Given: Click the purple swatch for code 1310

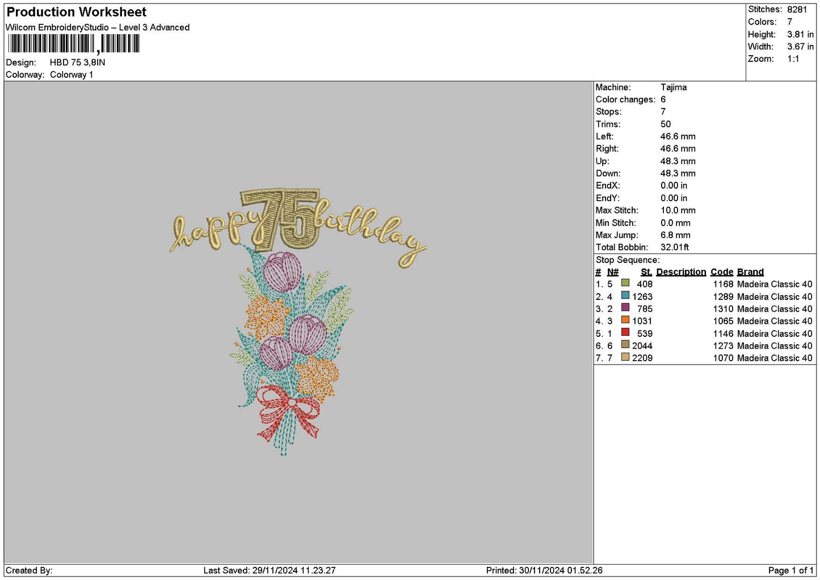Looking at the screenshot, I should pos(625,308).
